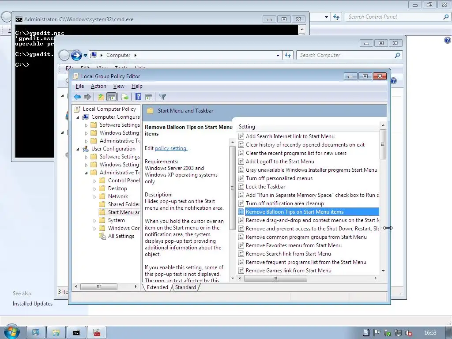Click the Up One Level folder icon
Image resolution: width=452 pixels, height=339 pixels.
tap(101, 97)
